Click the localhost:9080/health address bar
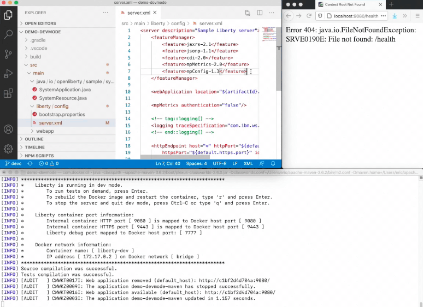Viewport: 423px width, 307px height. click(x=355, y=16)
